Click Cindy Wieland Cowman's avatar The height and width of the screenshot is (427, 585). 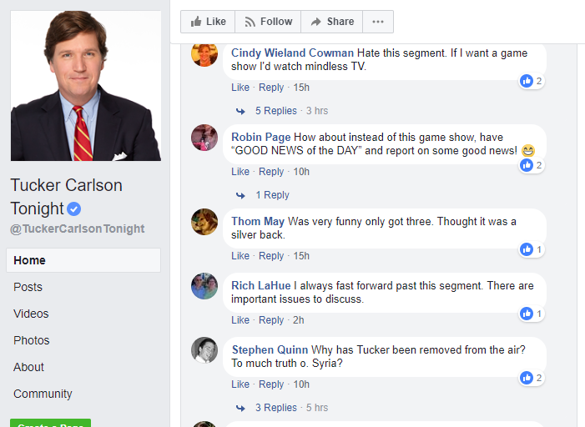[x=204, y=54]
